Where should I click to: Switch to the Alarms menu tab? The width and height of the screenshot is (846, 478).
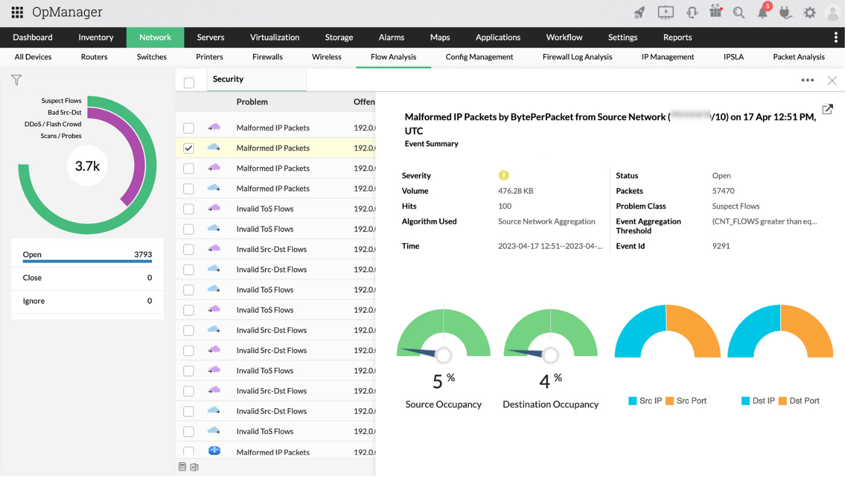(x=391, y=37)
